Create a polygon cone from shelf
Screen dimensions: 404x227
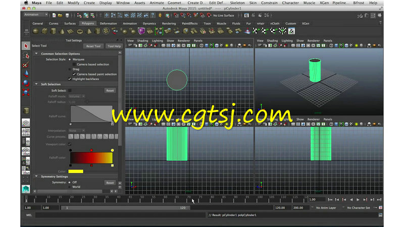click(62, 31)
